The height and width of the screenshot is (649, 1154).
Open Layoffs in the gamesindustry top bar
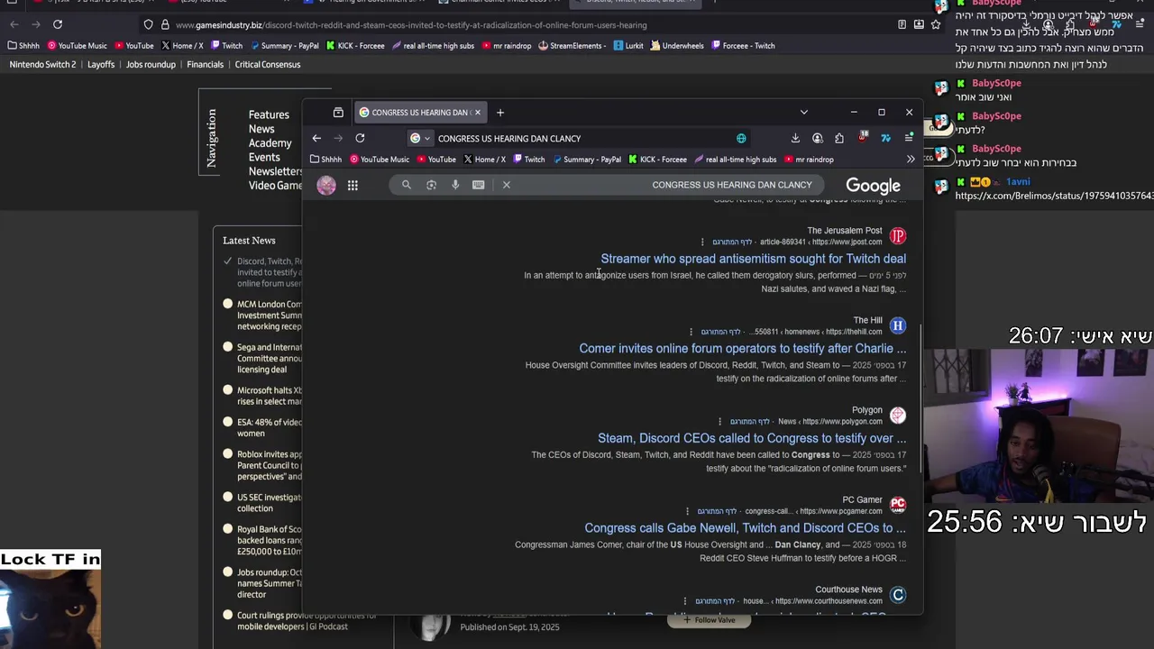pos(101,65)
